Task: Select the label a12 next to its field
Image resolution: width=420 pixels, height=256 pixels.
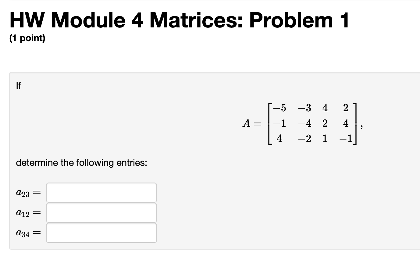Action: tap(23, 212)
